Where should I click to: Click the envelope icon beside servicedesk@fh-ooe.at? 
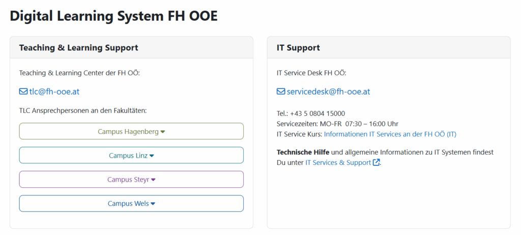[x=281, y=92]
